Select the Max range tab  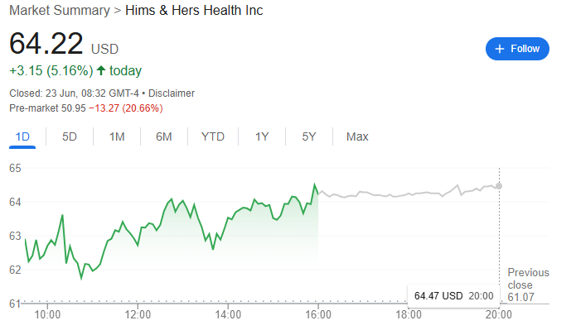pos(357,136)
